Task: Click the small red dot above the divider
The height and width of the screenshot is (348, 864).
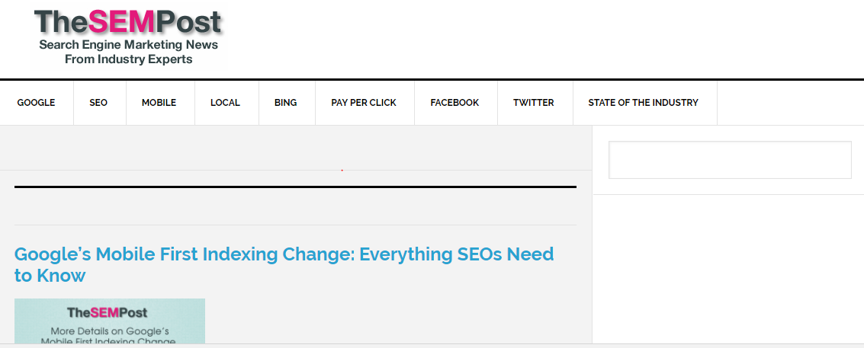Action: [x=342, y=170]
